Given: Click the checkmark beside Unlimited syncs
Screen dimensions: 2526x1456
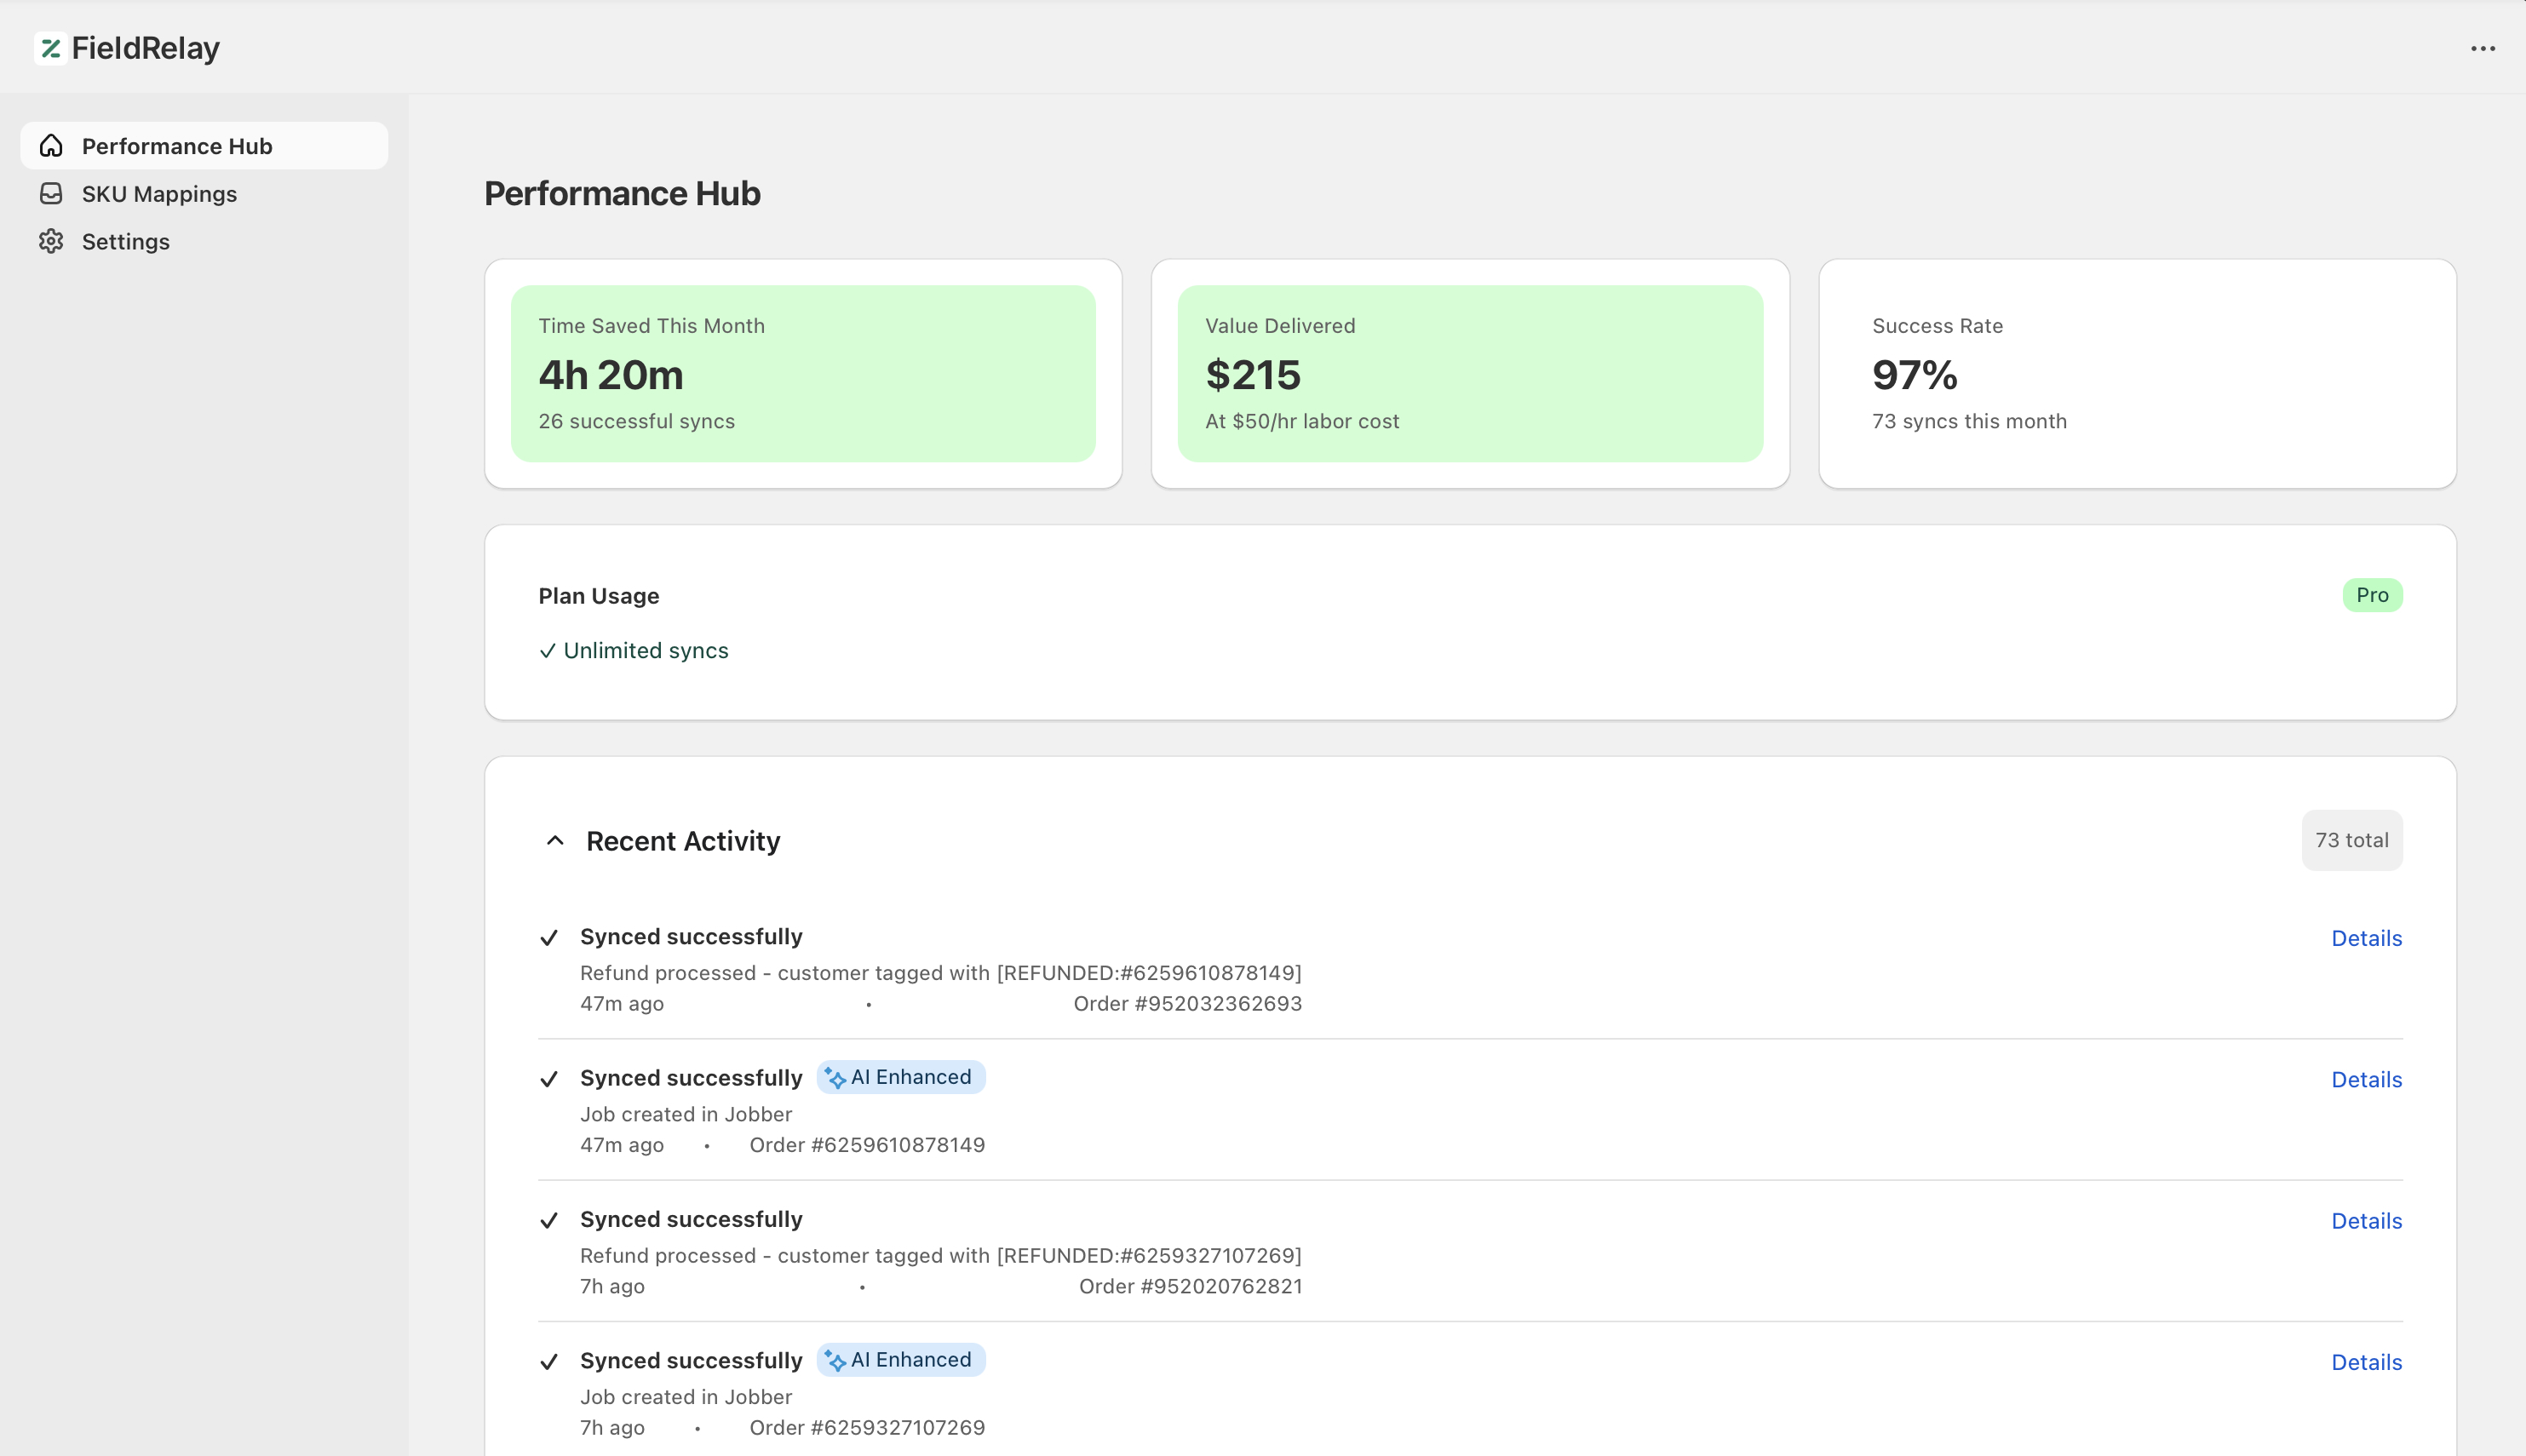Looking at the screenshot, I should [x=547, y=651].
